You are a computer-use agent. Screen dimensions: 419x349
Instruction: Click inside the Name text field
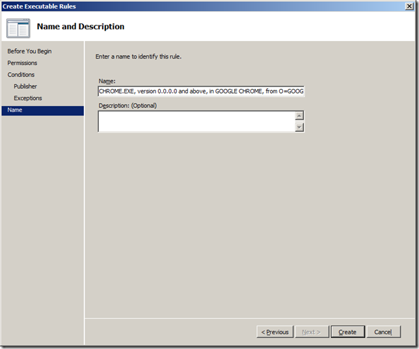200,92
